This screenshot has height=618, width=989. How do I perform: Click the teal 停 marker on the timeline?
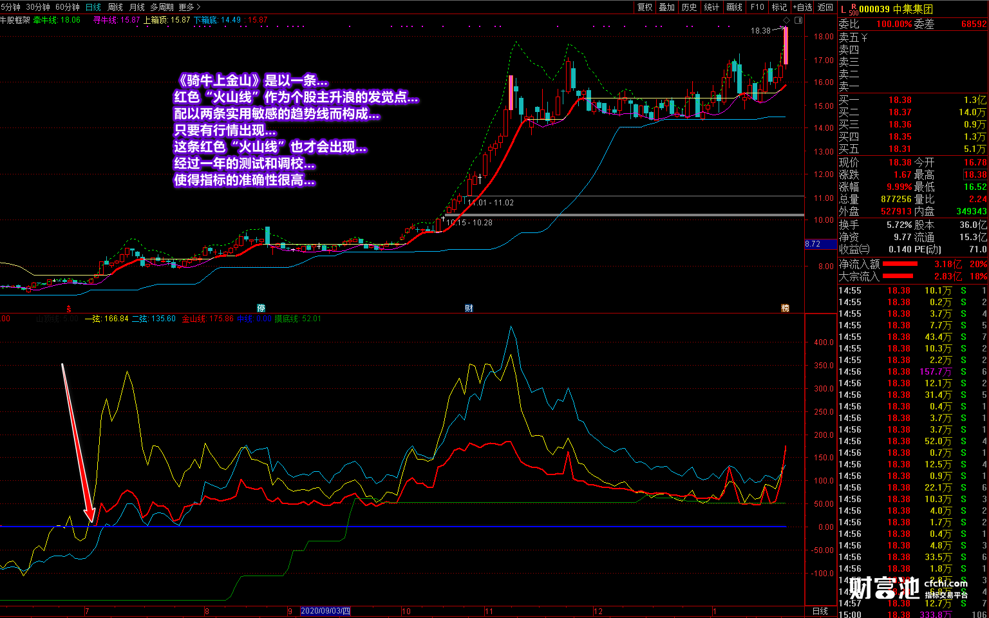tap(261, 308)
